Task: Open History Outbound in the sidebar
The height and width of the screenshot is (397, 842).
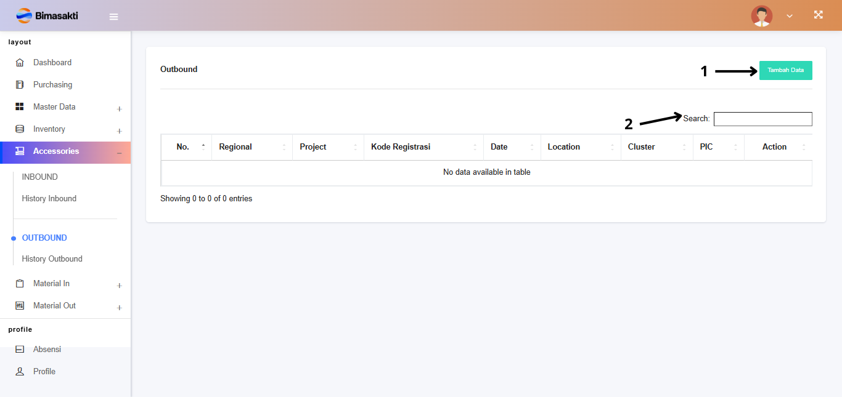Action: (52, 259)
